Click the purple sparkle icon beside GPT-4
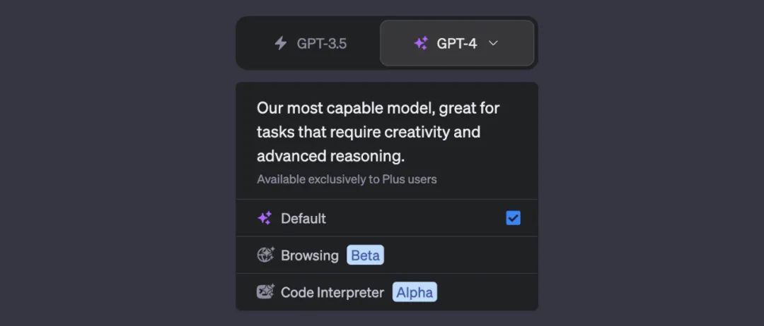The image size is (764, 326). coord(421,43)
